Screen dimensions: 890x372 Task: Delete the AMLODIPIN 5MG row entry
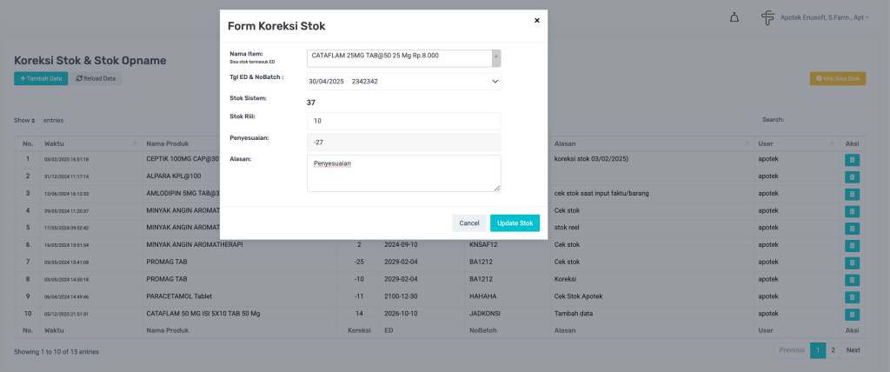click(x=852, y=194)
